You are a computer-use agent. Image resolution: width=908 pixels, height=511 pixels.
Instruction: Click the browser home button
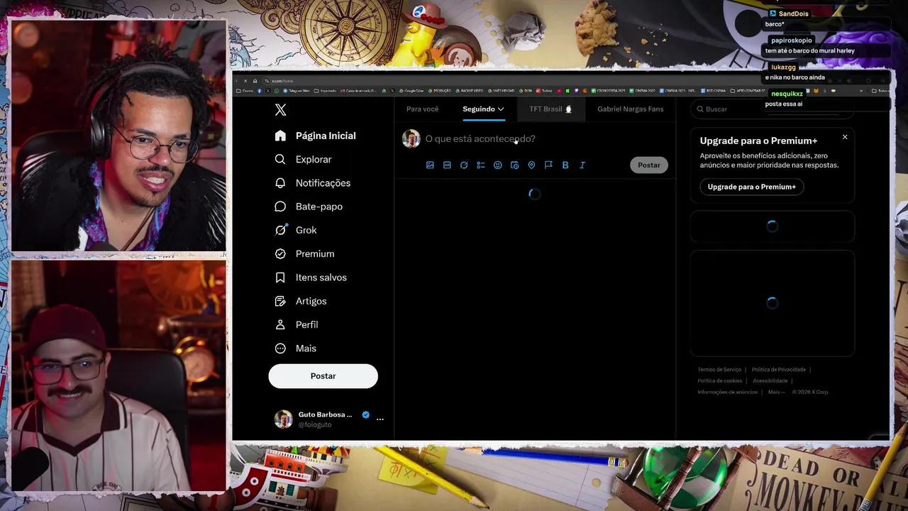pyautogui.click(x=255, y=81)
